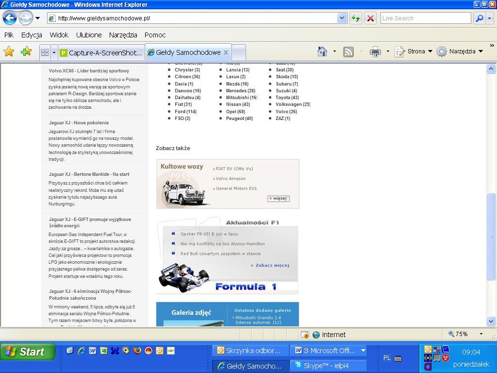Launch Excel from the Quick Launch bar
Screen dimensions: 497x373
[x=104, y=351]
